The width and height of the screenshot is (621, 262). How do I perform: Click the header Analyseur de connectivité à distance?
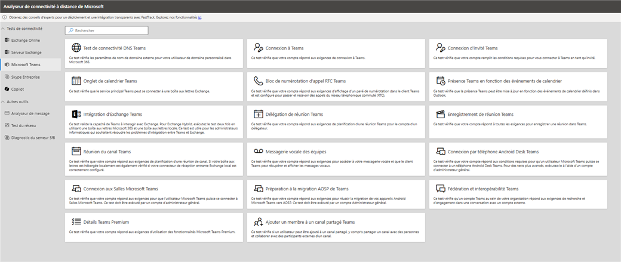coord(54,7)
